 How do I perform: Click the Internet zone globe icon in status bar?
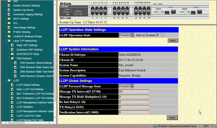tap(155, 126)
